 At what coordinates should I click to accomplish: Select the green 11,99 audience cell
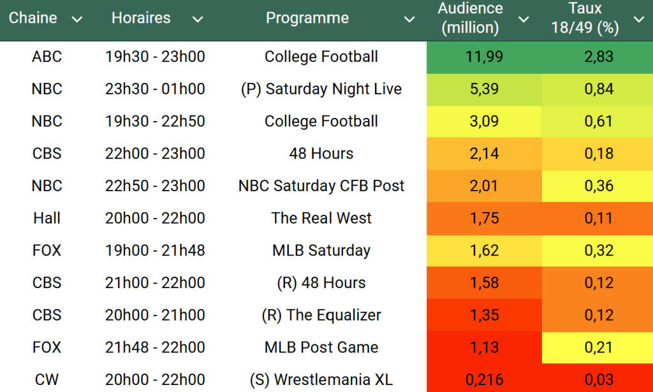(x=484, y=57)
